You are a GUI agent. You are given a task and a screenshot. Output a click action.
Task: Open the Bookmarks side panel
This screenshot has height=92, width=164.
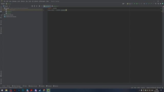coord(1,74)
